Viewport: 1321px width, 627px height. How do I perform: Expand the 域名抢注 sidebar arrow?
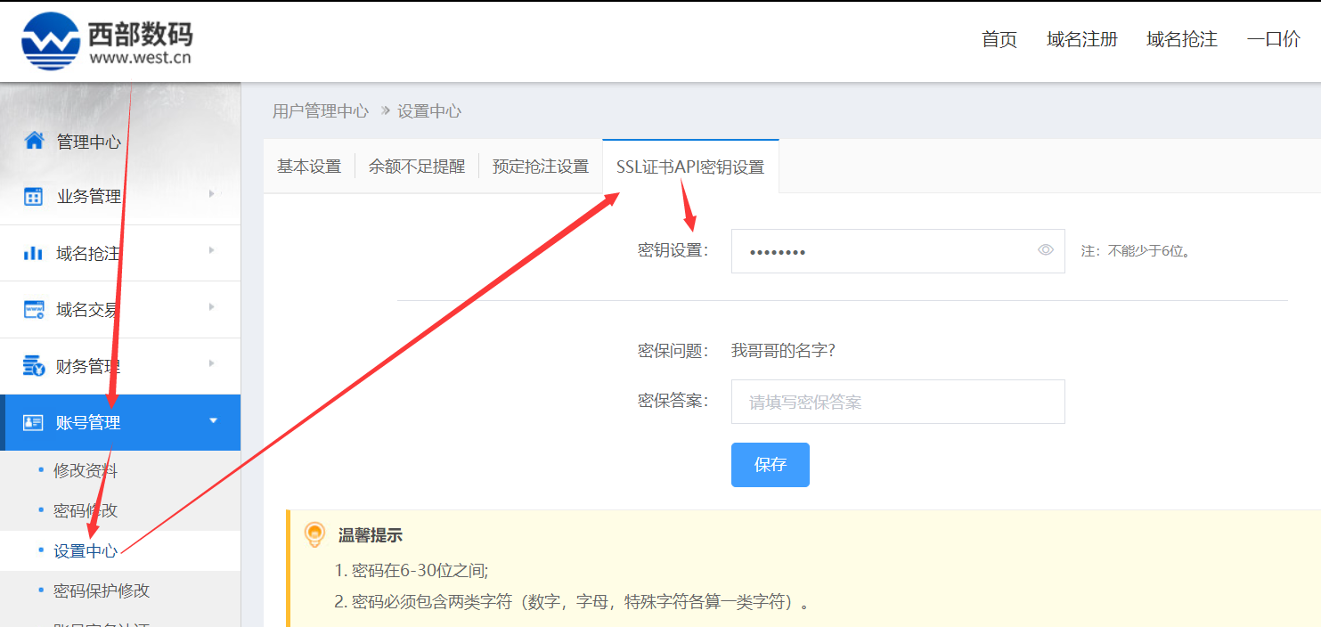click(211, 250)
